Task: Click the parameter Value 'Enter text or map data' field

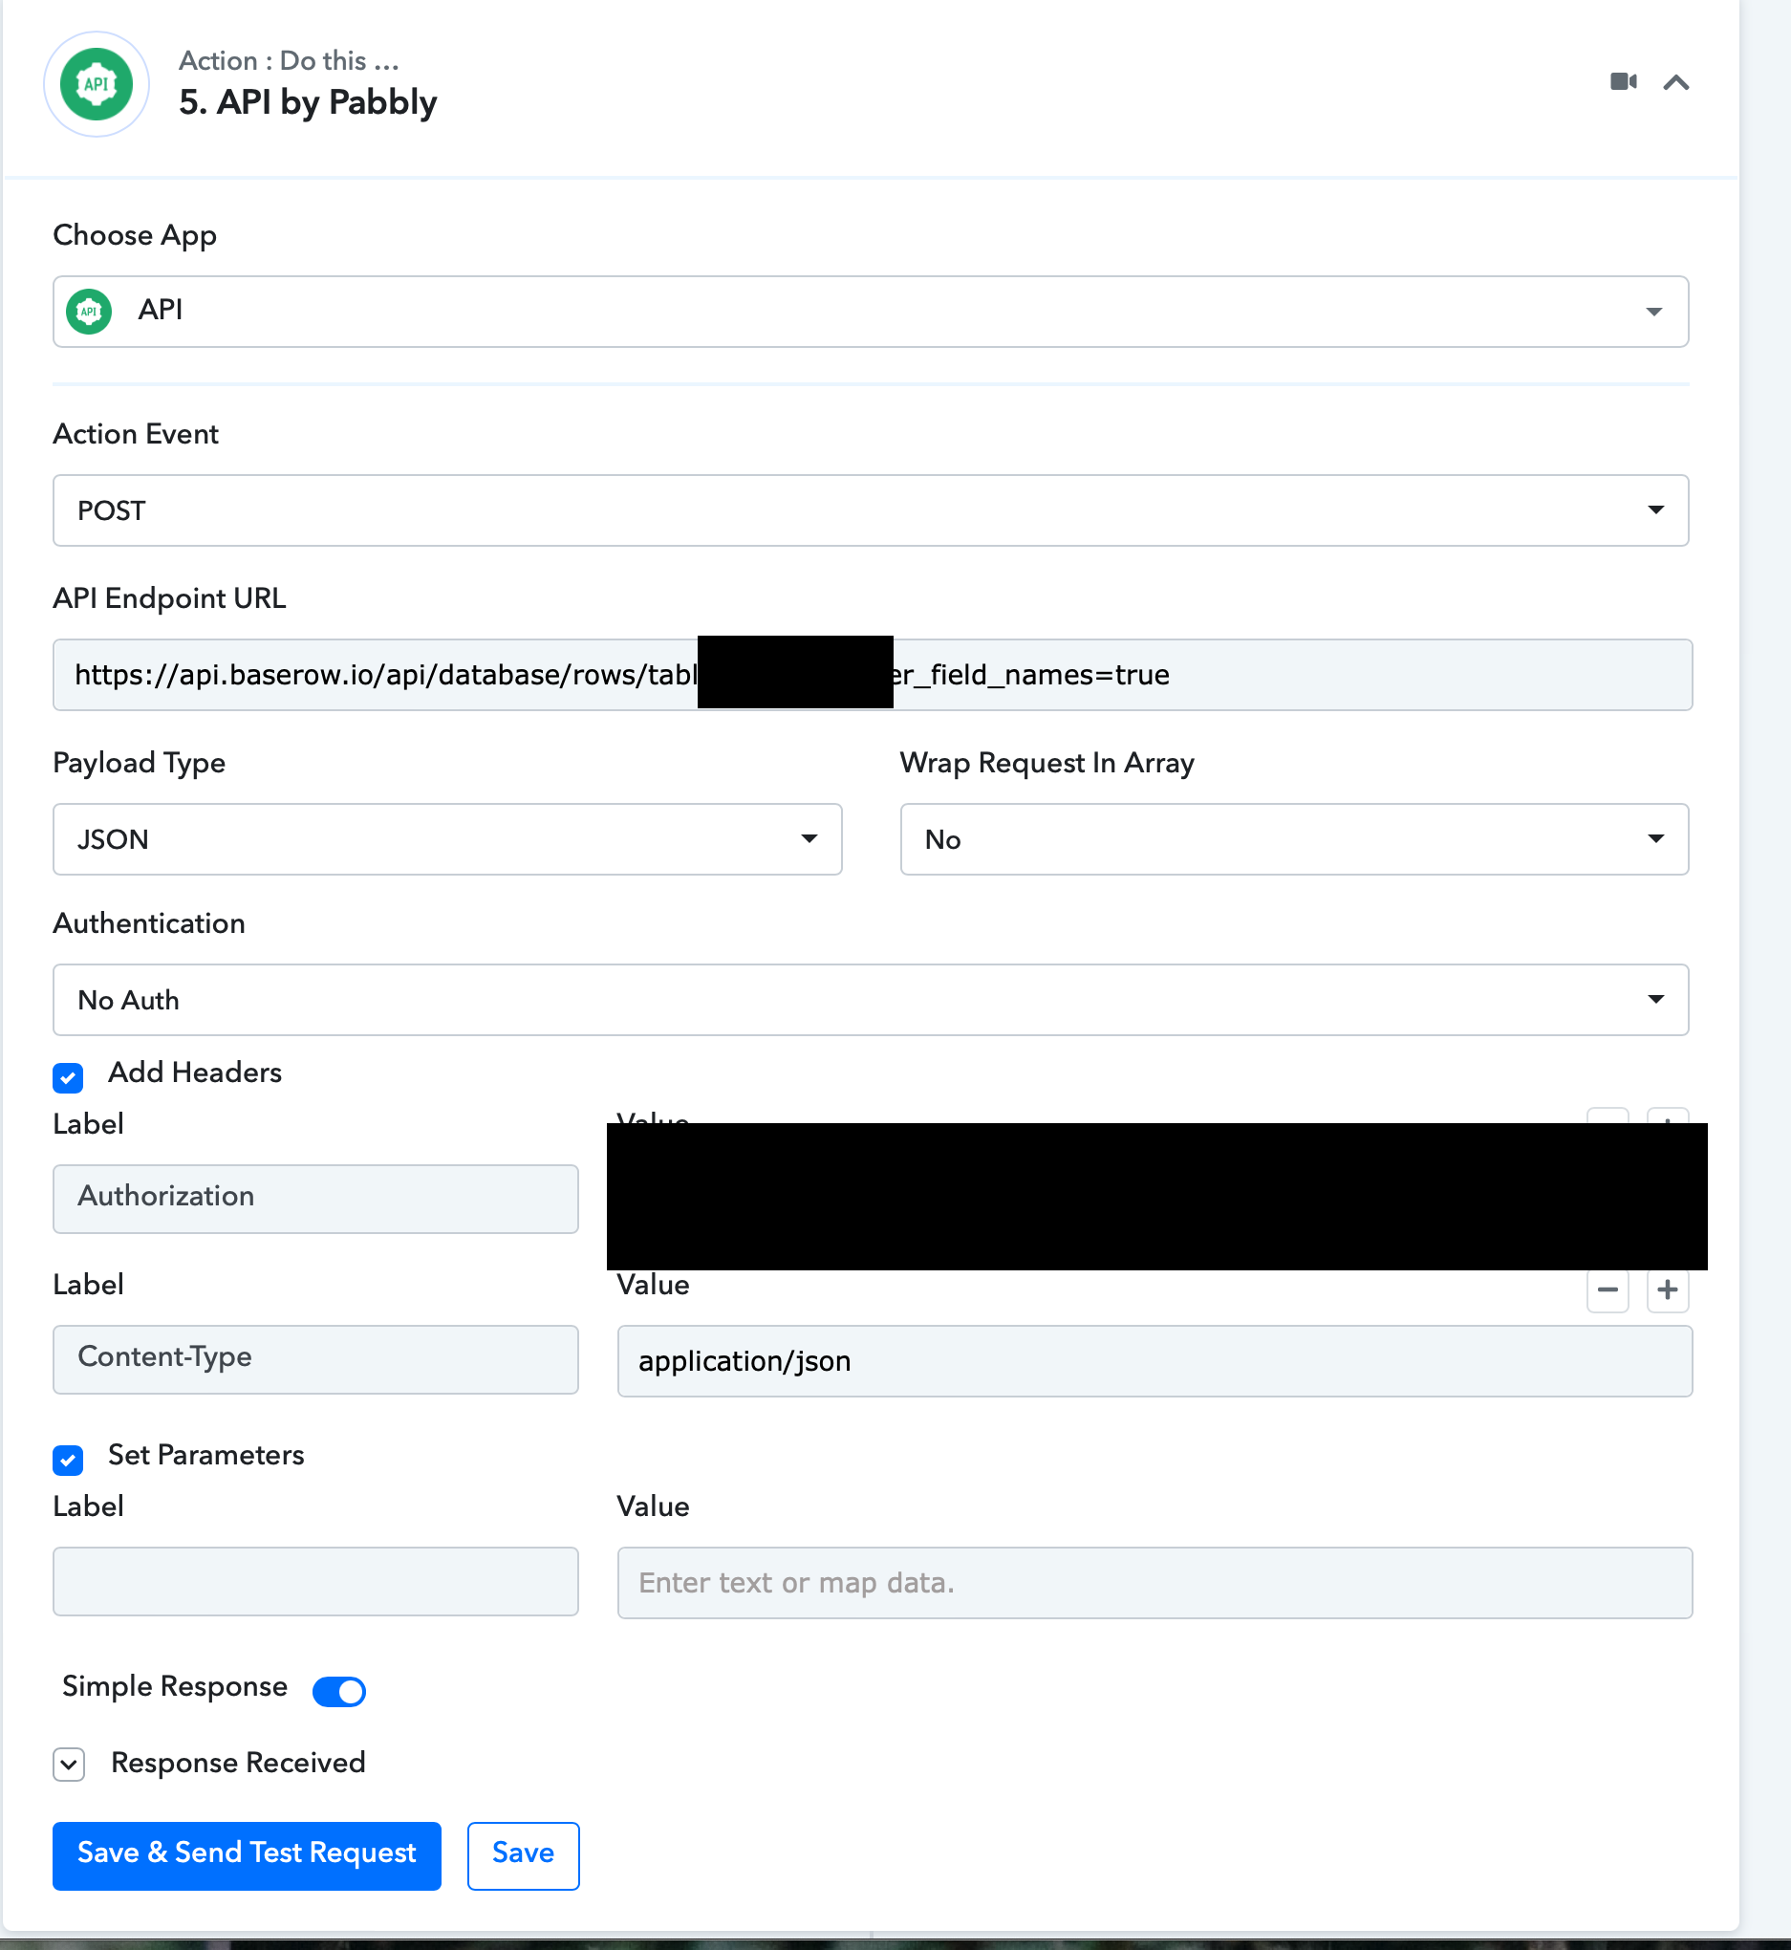Action: click(x=1154, y=1583)
